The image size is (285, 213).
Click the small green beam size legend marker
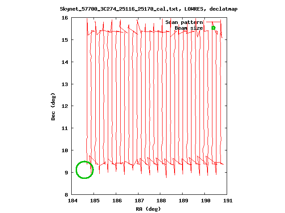[213, 28]
